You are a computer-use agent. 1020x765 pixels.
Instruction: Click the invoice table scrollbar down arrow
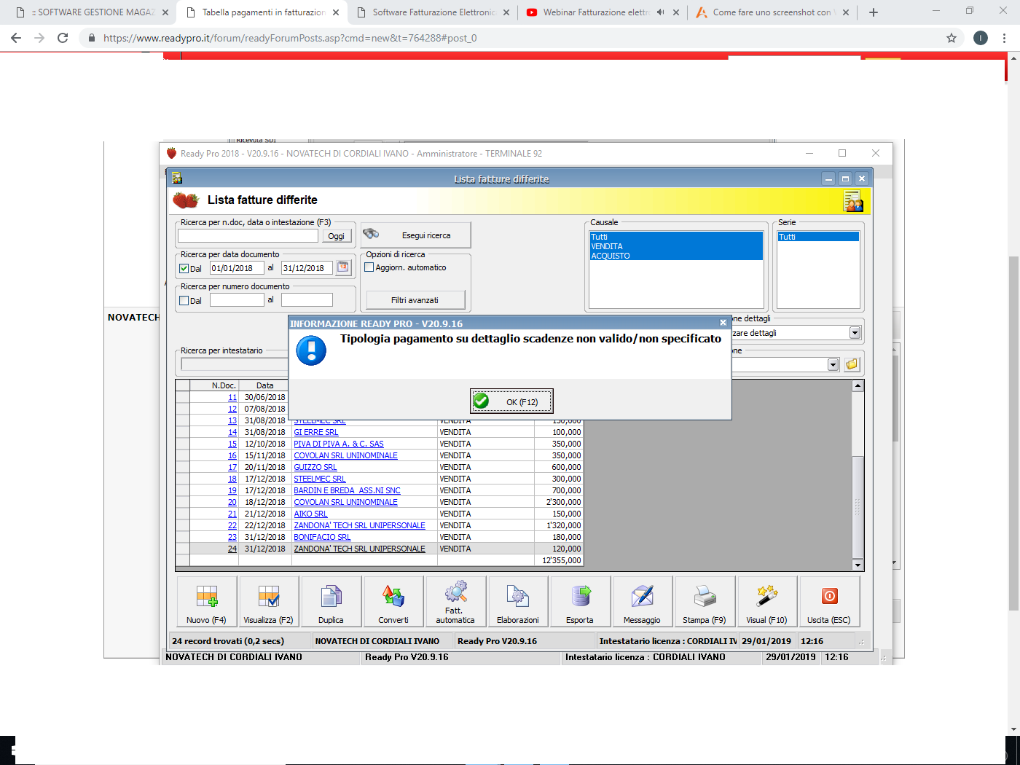tap(858, 565)
